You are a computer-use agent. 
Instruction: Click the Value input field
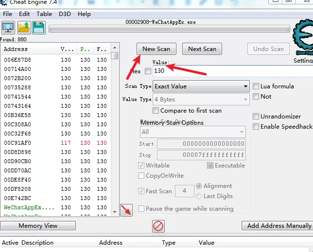[x=233, y=71]
